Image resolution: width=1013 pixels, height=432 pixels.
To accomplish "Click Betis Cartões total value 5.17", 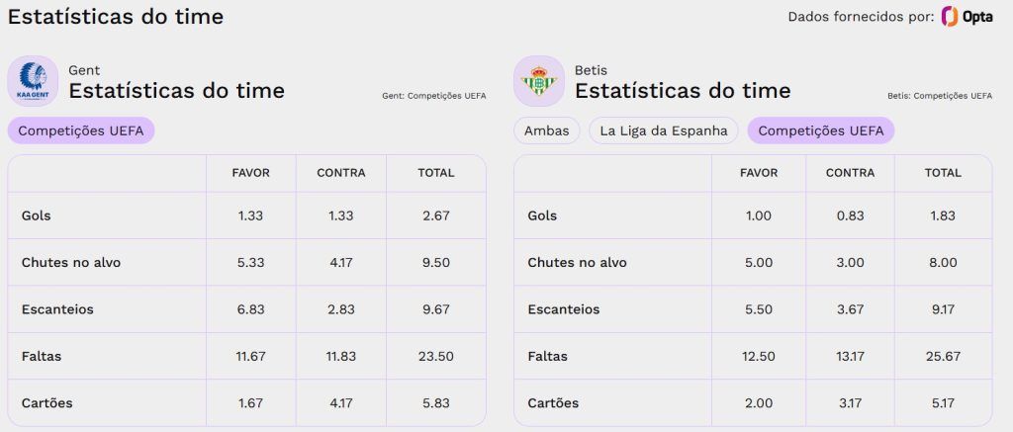I will point(943,403).
